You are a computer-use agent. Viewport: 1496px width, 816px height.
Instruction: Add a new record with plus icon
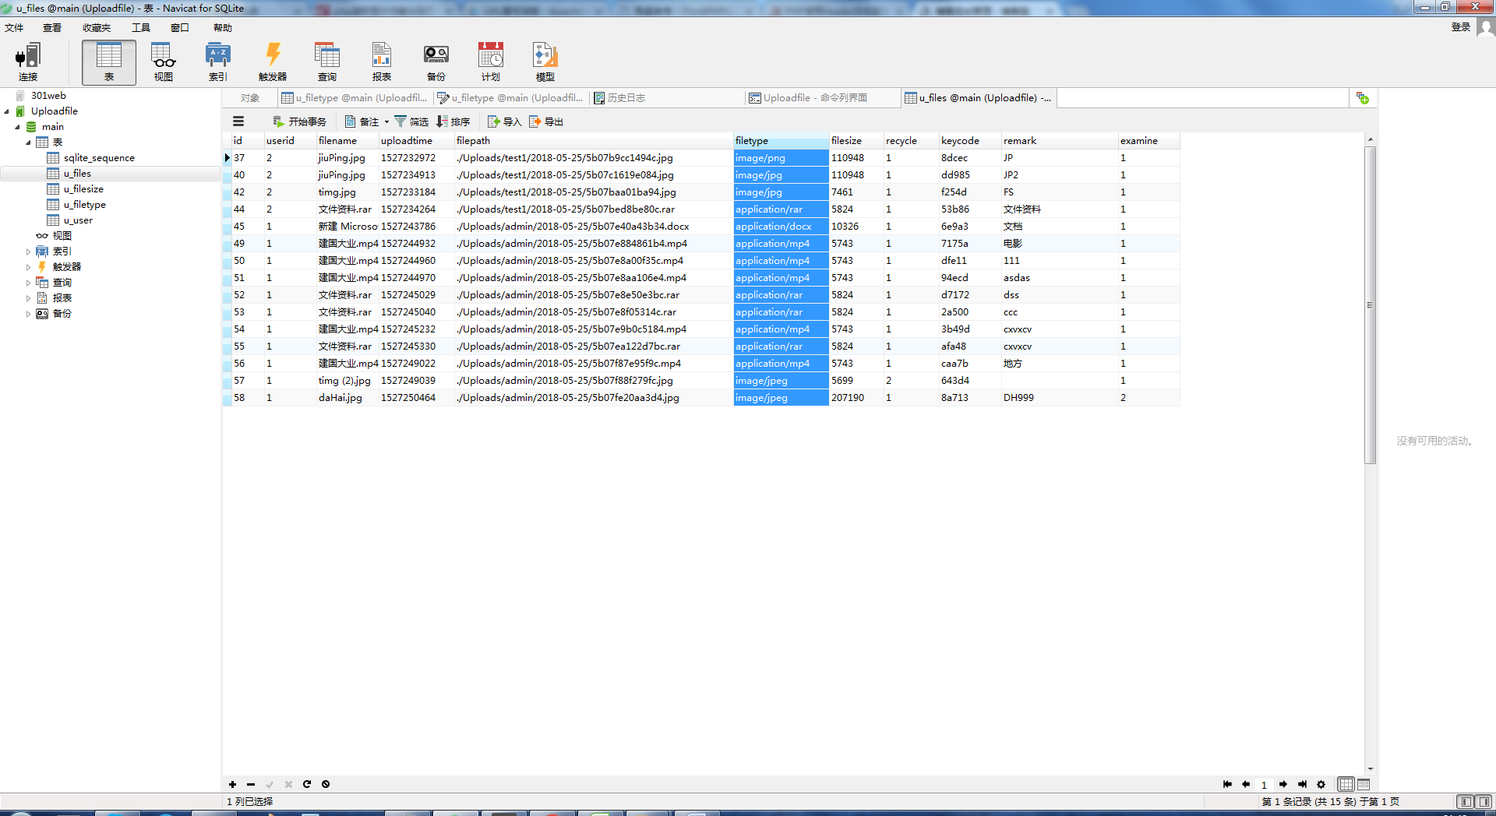point(232,784)
